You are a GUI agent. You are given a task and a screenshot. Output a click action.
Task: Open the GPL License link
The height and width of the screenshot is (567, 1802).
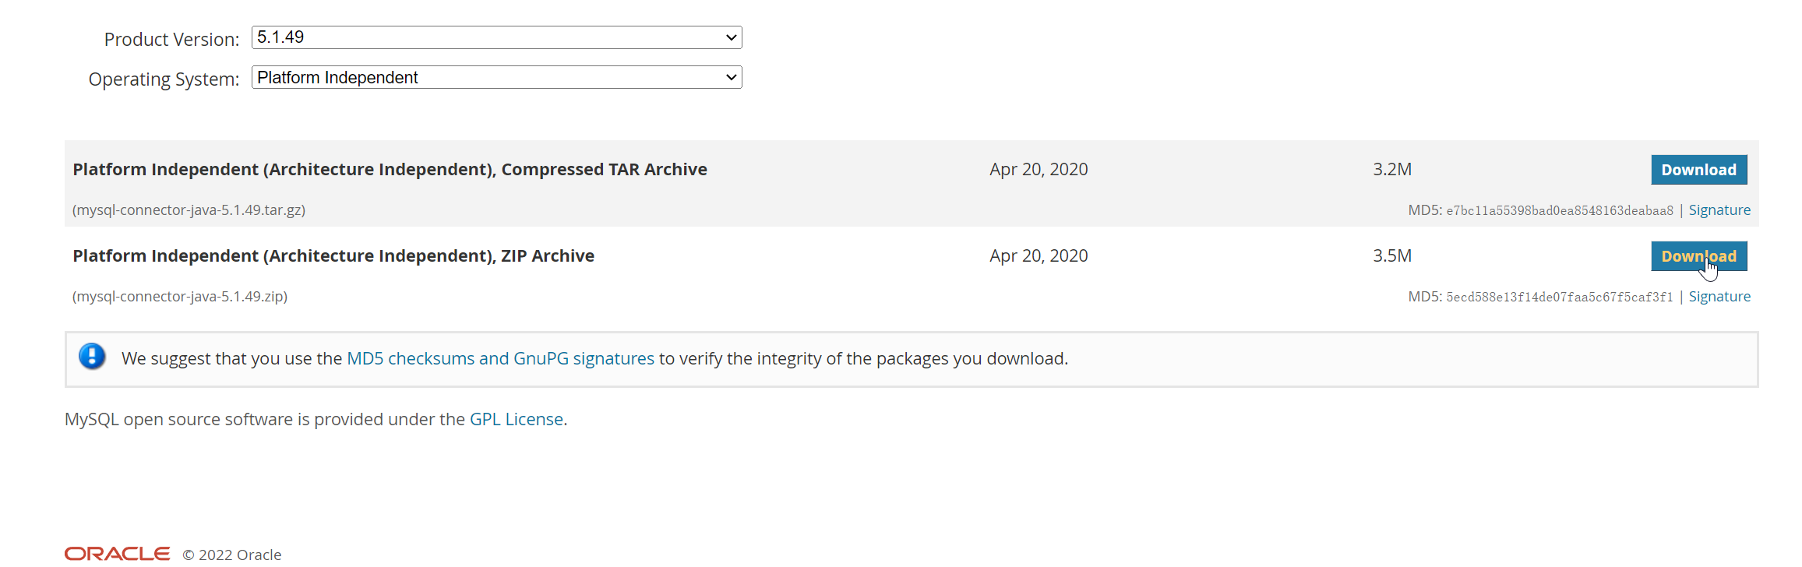pos(516,419)
